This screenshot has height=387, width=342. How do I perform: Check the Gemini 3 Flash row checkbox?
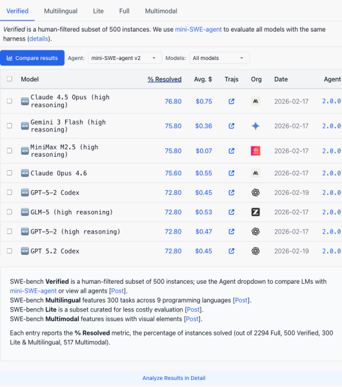coord(10,126)
